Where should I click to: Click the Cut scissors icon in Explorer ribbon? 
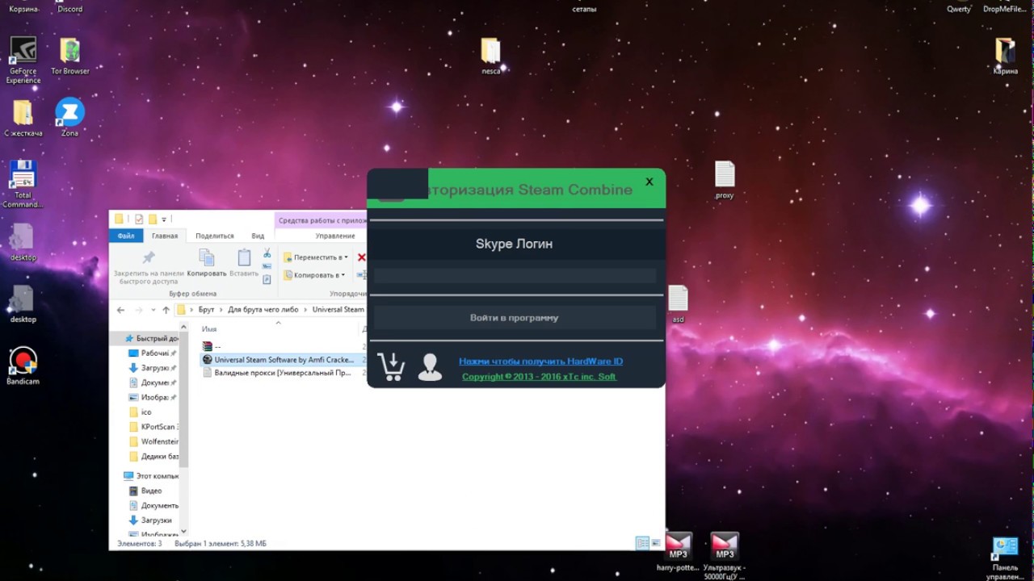click(267, 253)
